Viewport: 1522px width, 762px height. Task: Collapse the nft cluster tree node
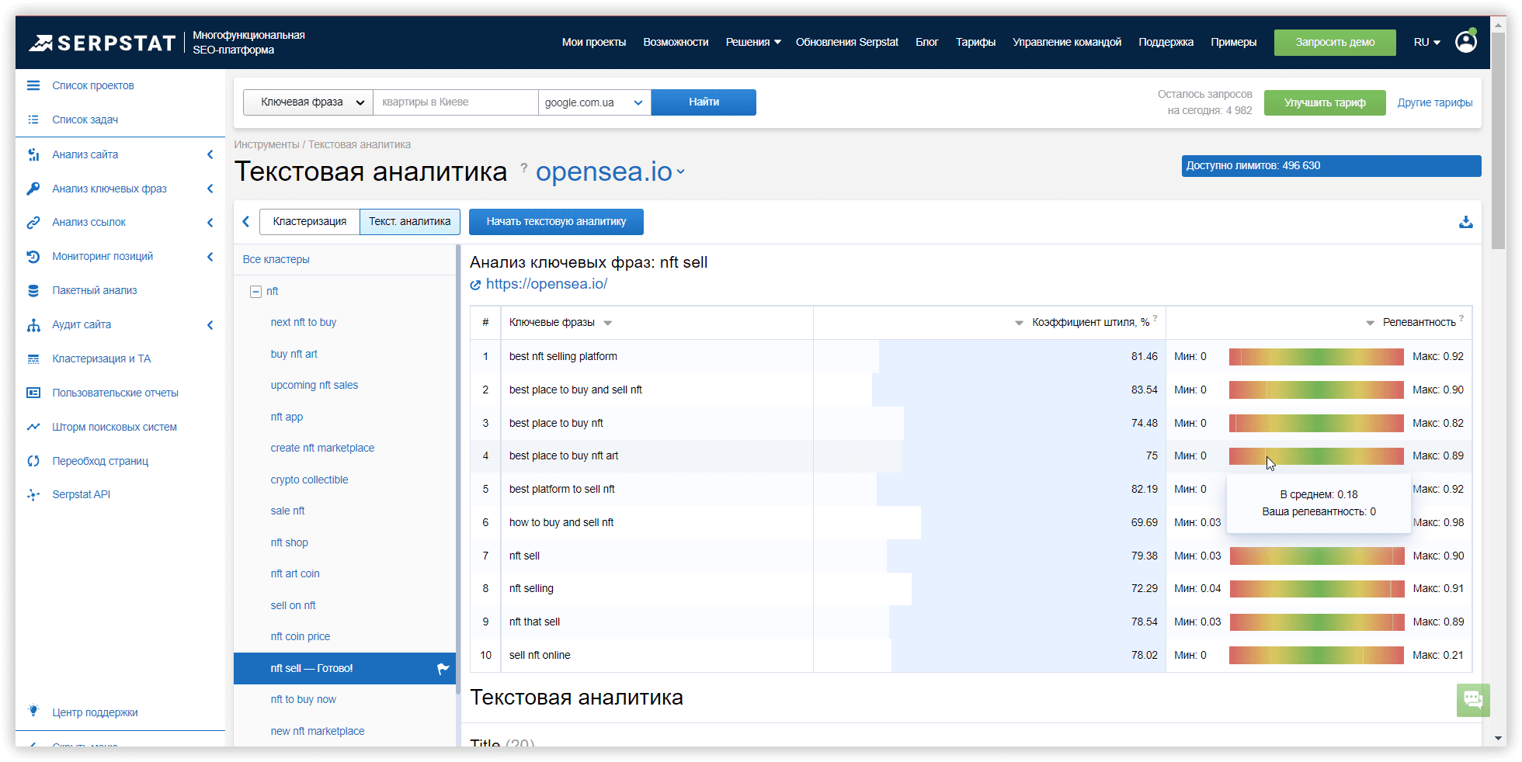255,292
